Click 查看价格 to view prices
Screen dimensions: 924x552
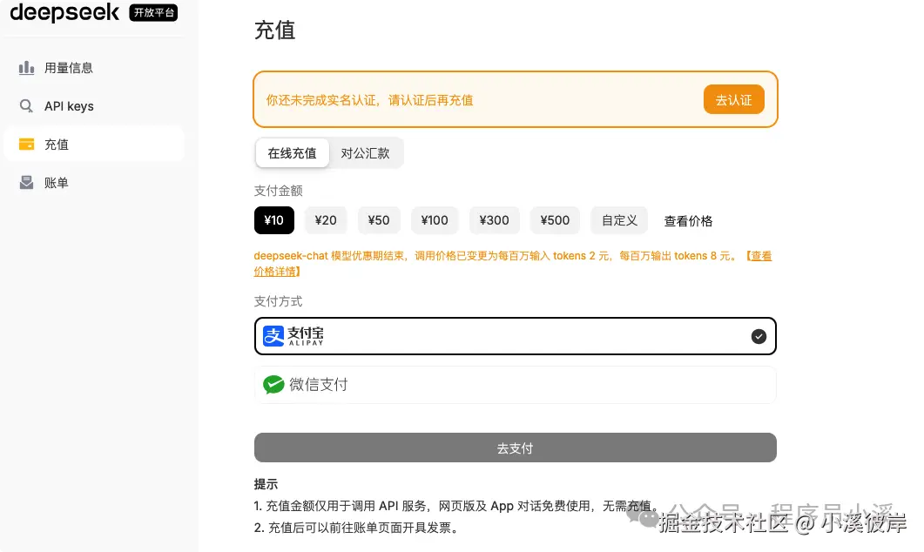(688, 220)
